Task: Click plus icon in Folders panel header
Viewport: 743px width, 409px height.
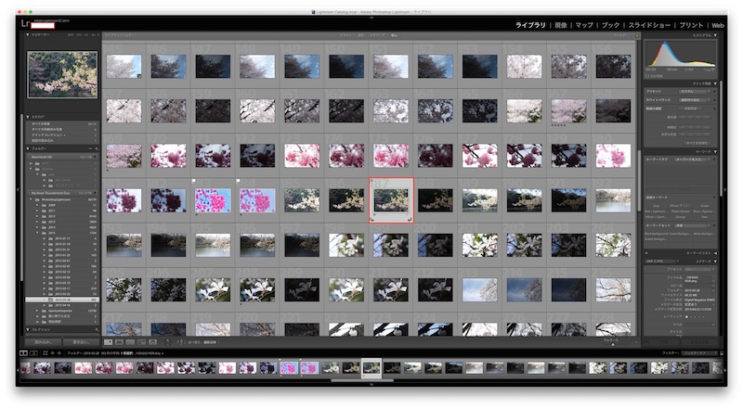Action: (x=97, y=148)
